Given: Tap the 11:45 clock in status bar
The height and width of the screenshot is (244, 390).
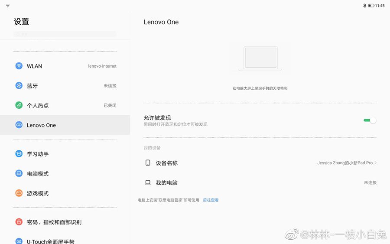Looking at the screenshot, I should click(380, 6).
